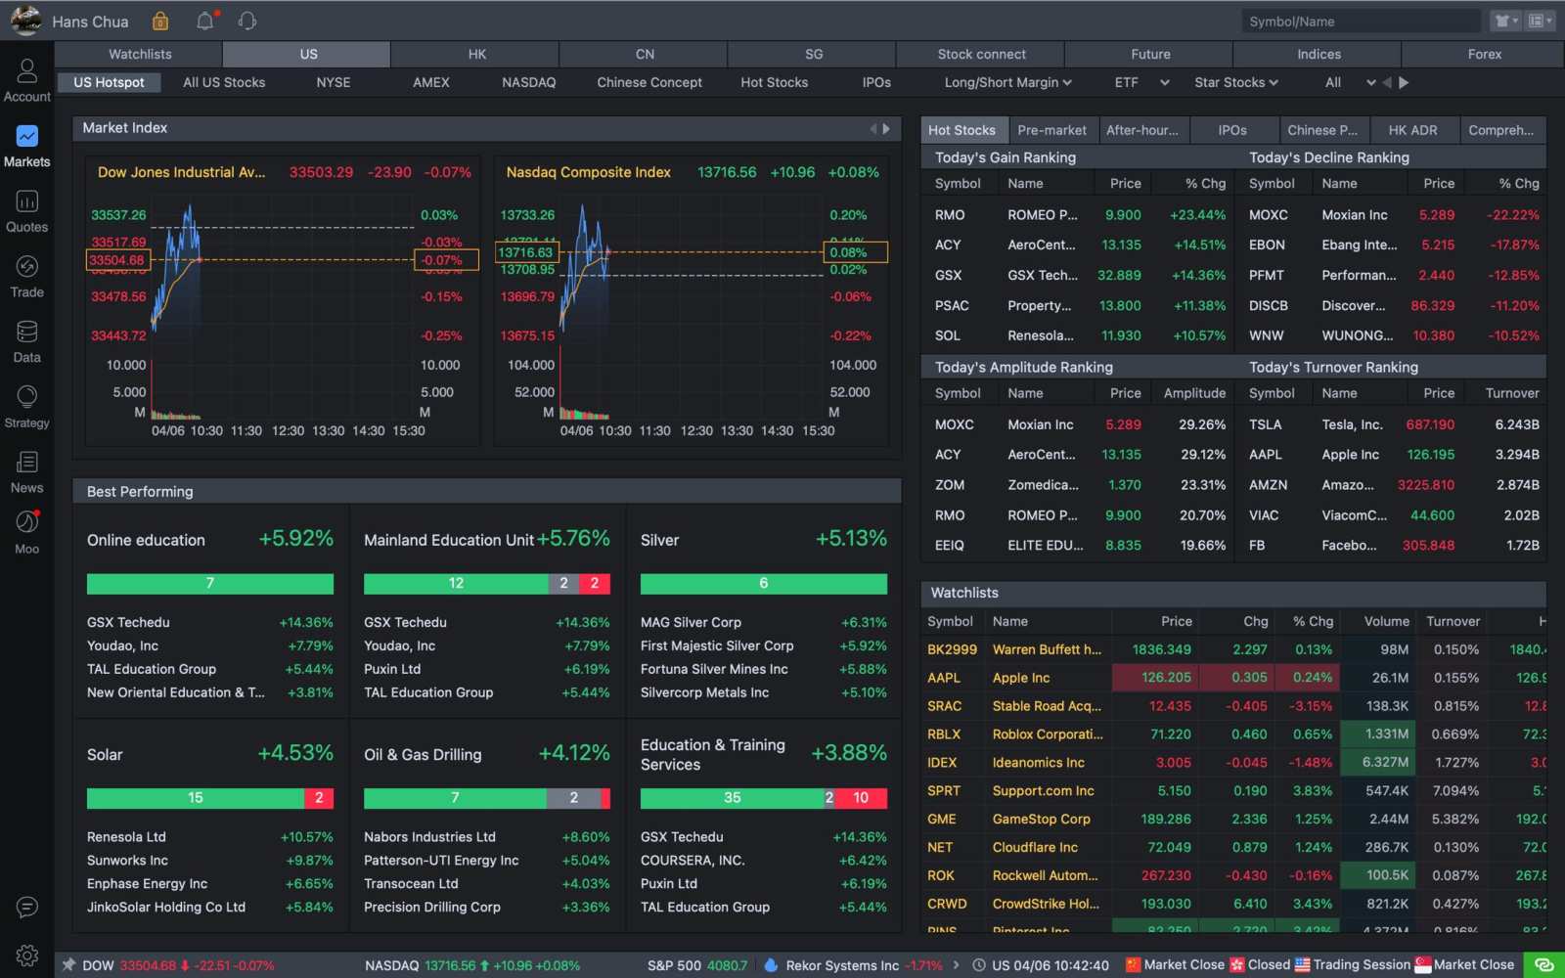1565x978 pixels.
Task: Open the Stock connect tab
Action: 982,54
